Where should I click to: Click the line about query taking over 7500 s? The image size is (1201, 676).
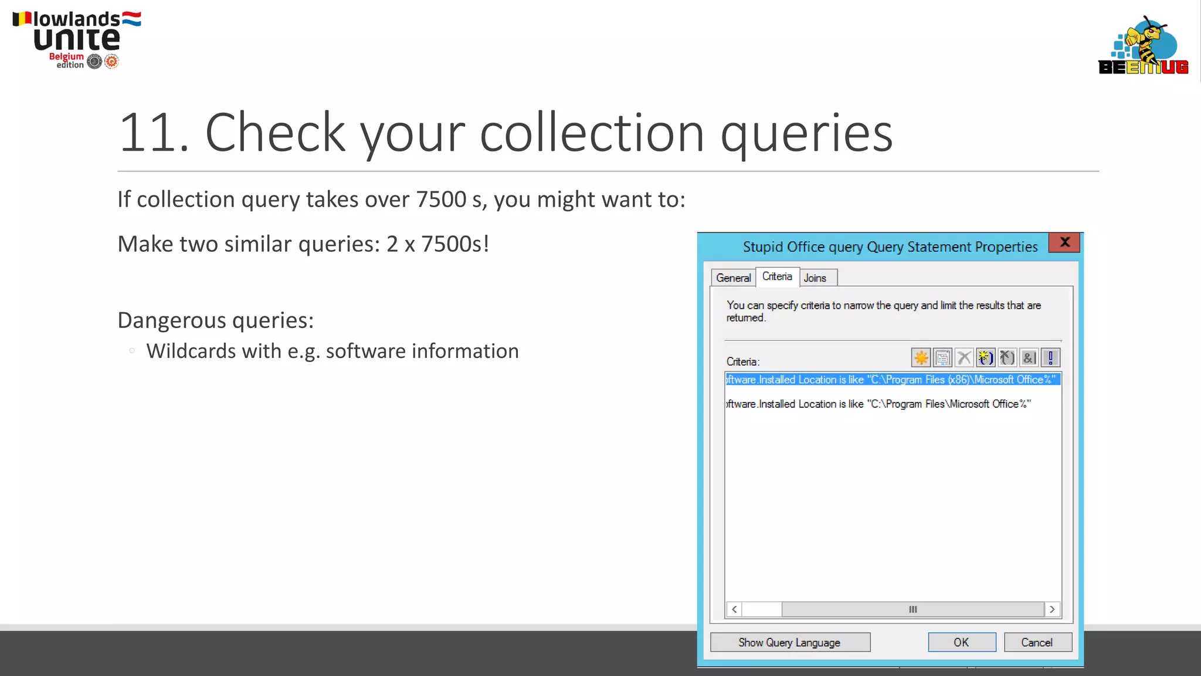click(x=401, y=200)
